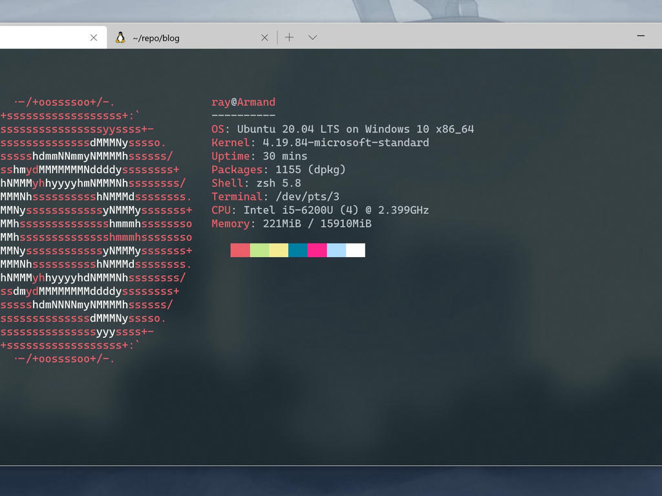
Task: Open a new terminal tab with plus button
Action: point(289,37)
